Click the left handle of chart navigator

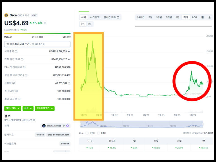coord(80,124)
